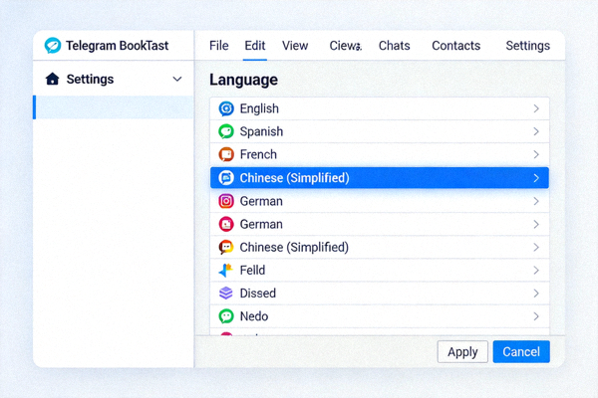
Task: Click the orange speech bubble icon beside unselected Chinese (Simplified)
Action: (x=226, y=247)
